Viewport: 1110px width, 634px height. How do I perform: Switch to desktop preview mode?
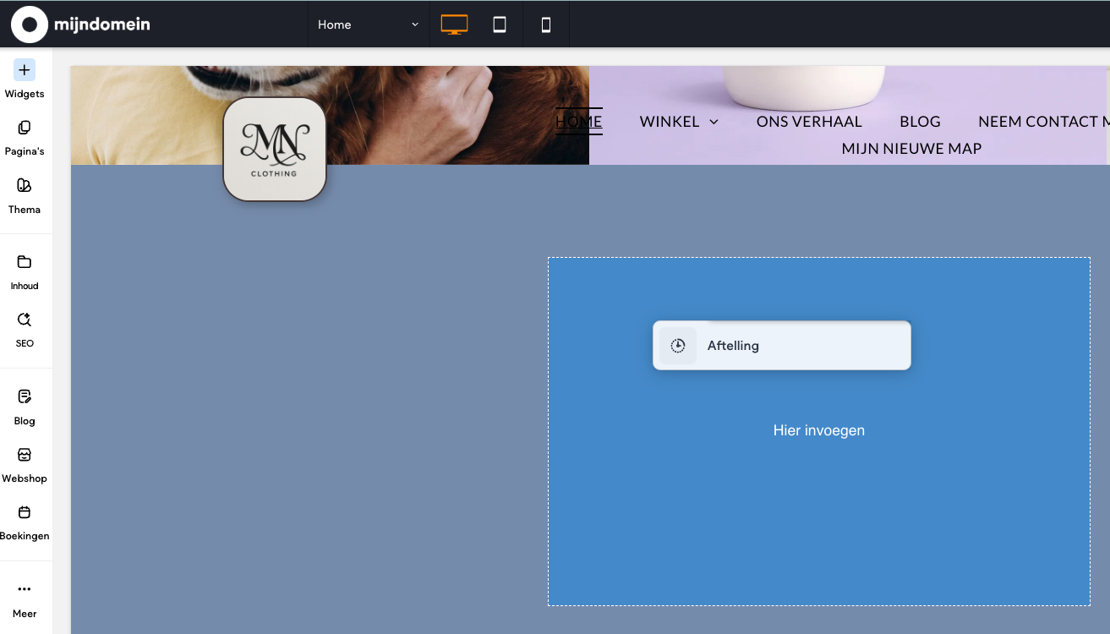(x=454, y=25)
